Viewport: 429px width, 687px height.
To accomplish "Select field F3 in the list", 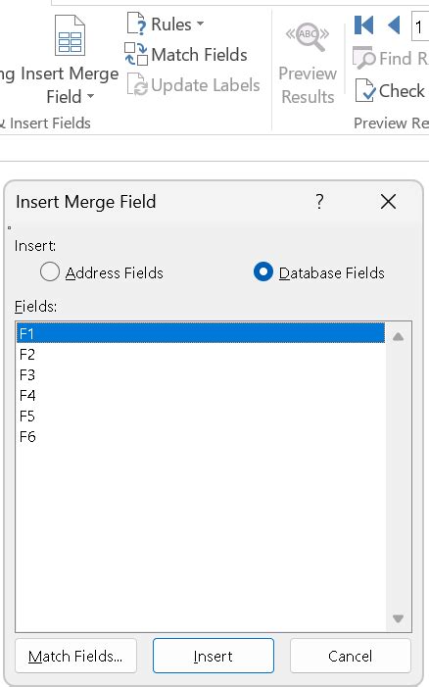I will coord(201,375).
